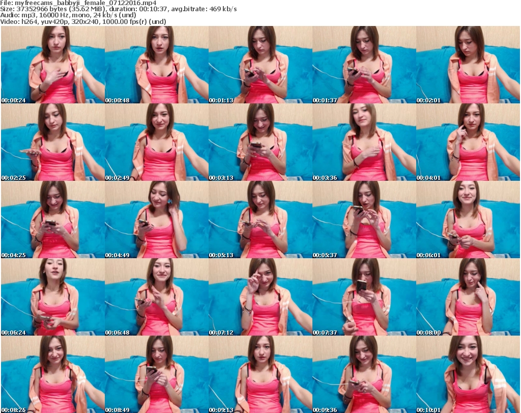Select the thumbnail stamped 00:02:01
Viewport: 521px width, 413px height.
468,65
